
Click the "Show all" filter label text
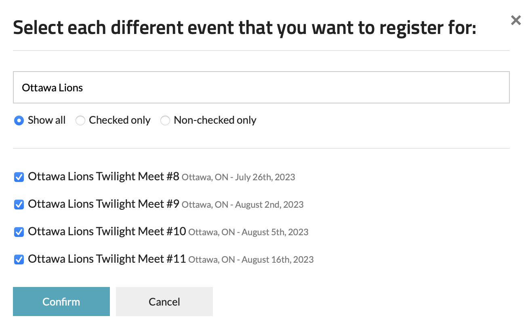46,120
